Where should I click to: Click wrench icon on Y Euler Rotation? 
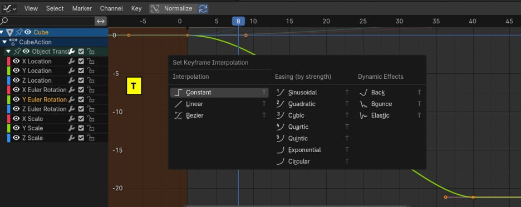(71, 99)
